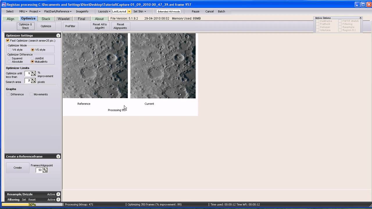Viewport: 372px width, 209px height.
Task: Switch to the About tab
Action: coord(99,19)
